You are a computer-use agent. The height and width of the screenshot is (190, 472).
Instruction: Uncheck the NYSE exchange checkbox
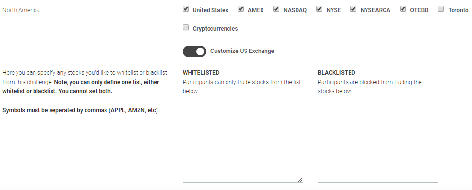(319, 9)
